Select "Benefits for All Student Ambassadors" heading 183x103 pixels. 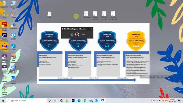click(x=47, y=56)
